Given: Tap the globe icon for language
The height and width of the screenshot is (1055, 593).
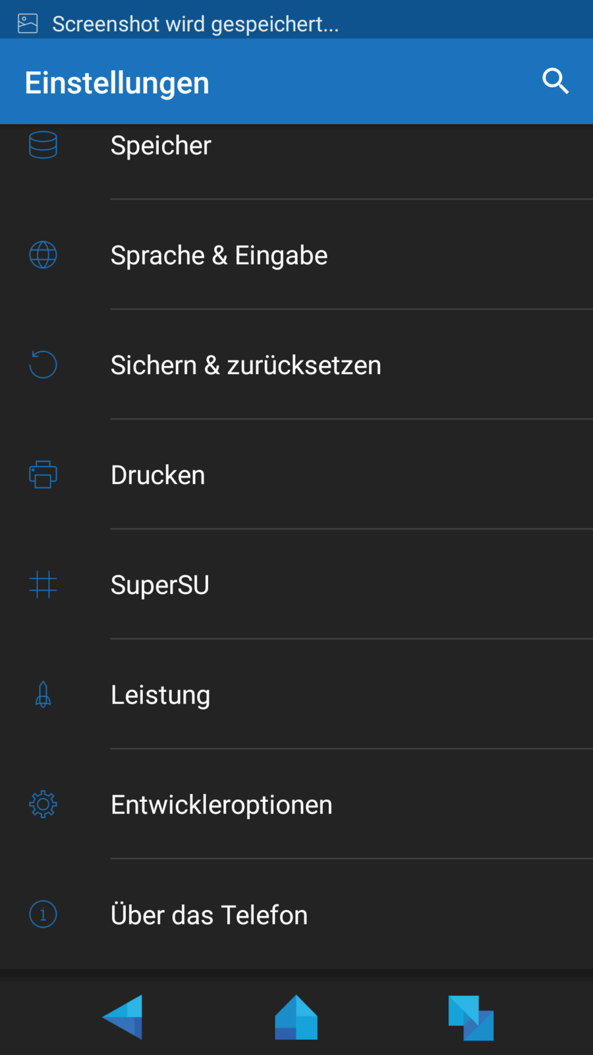Looking at the screenshot, I should (43, 255).
